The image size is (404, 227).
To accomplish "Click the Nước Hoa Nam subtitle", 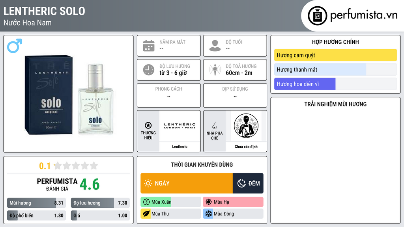I will click(x=28, y=22).
